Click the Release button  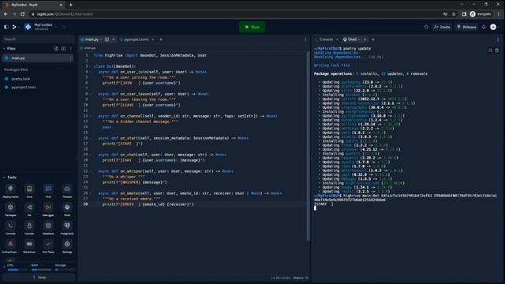466,27
